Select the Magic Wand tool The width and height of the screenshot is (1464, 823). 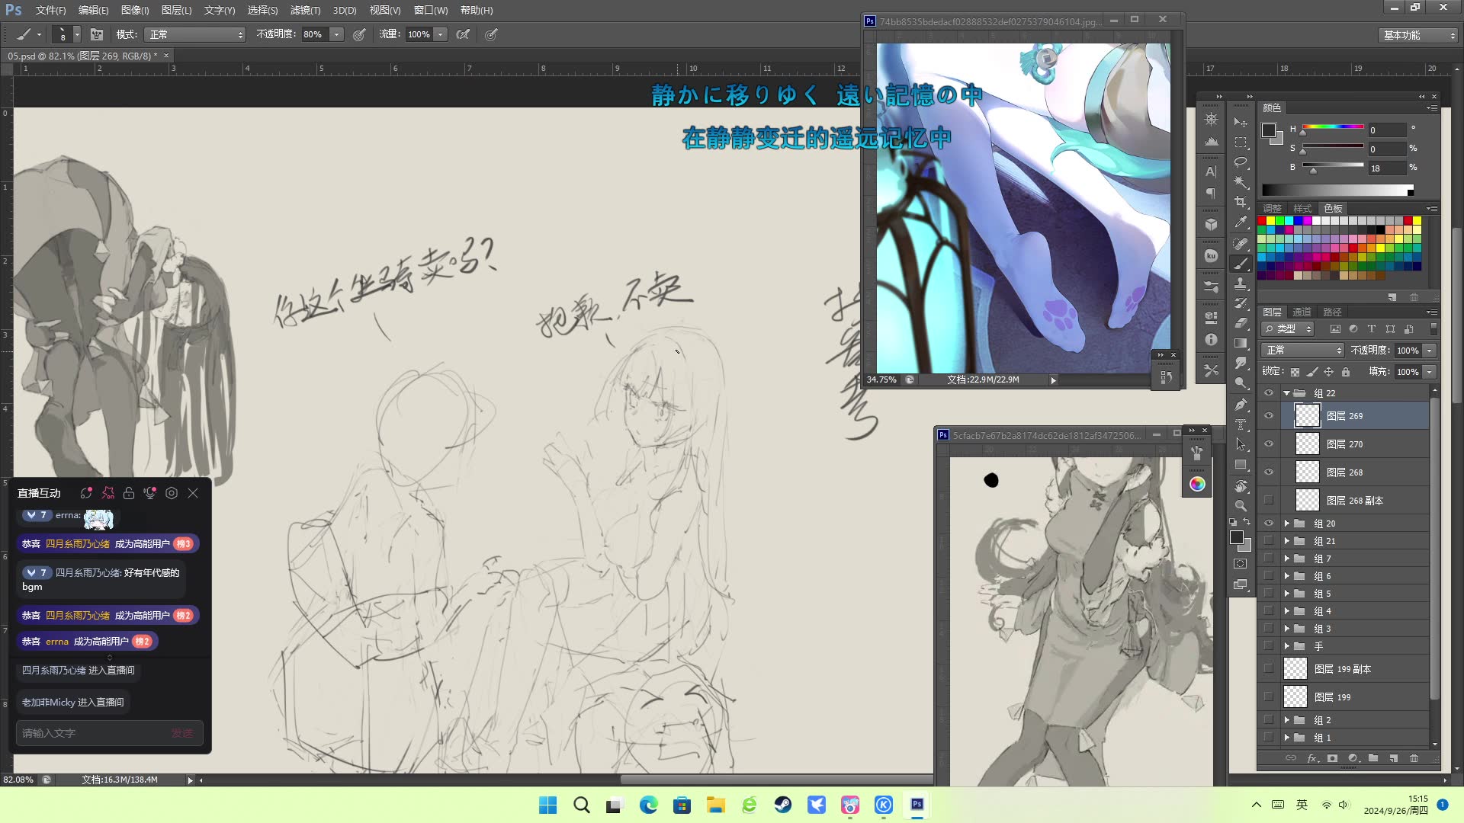[1241, 182]
